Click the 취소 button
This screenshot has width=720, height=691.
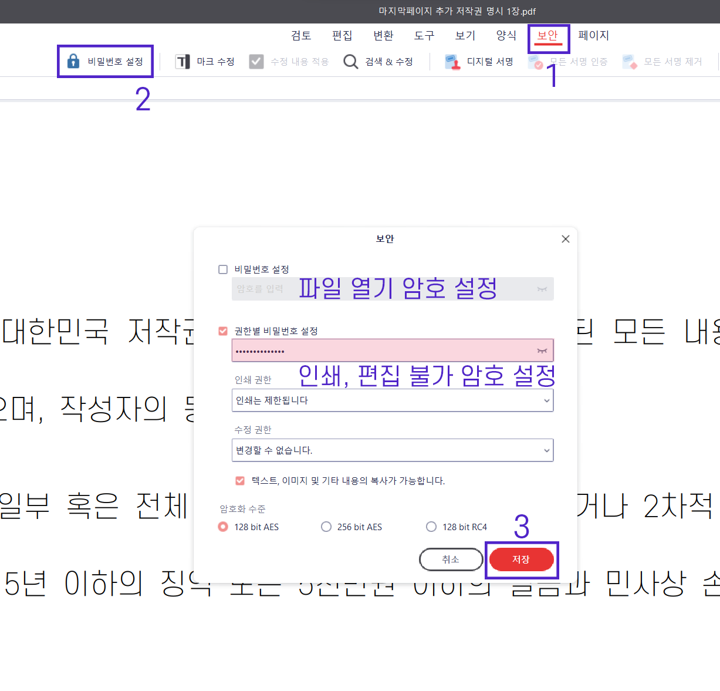pyautogui.click(x=451, y=559)
